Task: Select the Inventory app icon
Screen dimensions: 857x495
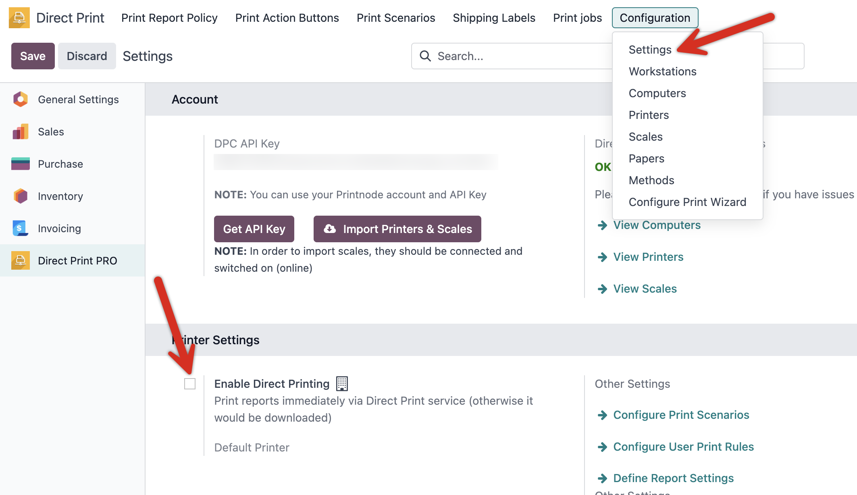Action: (21, 196)
